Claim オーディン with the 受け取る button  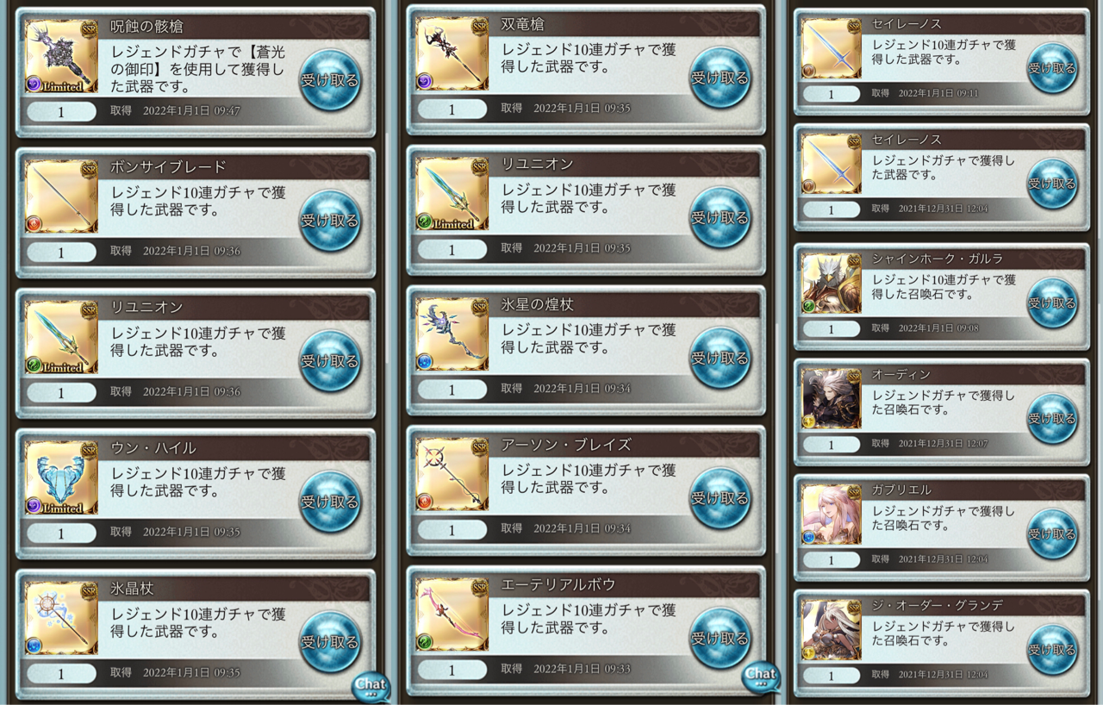tap(1052, 419)
